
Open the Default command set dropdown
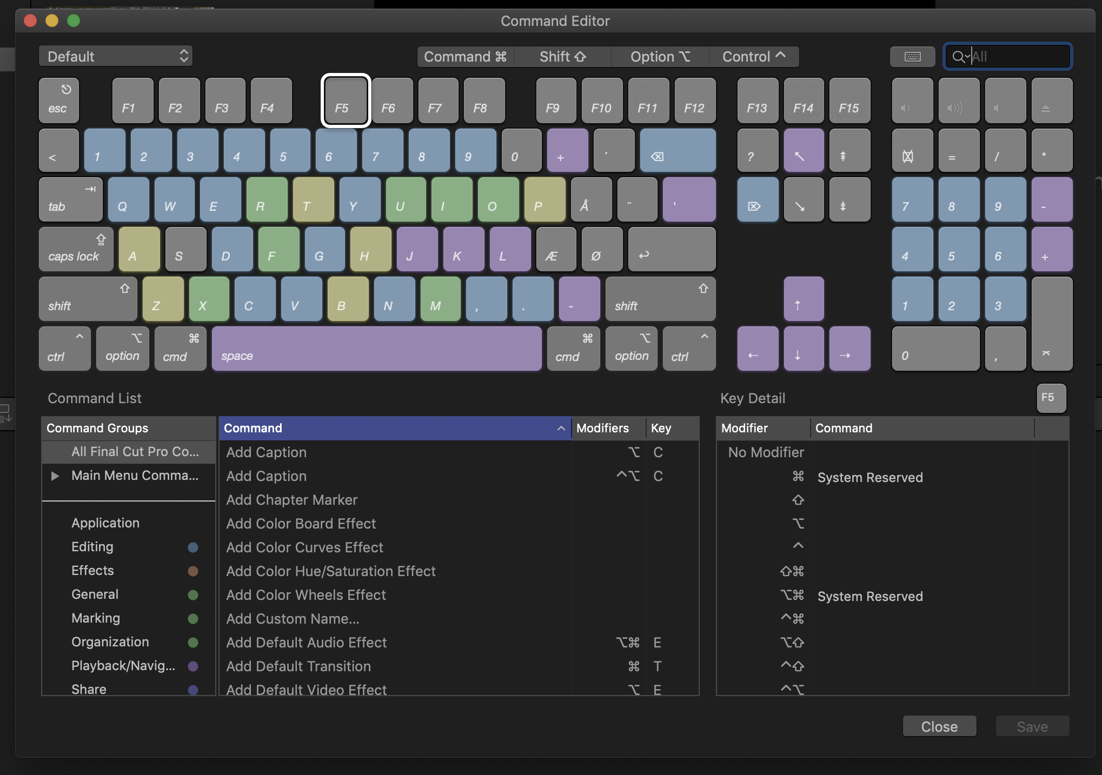(x=116, y=56)
